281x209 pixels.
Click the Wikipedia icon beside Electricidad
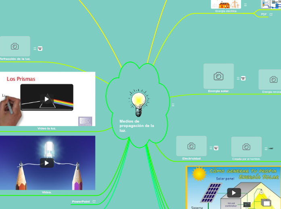click(x=216, y=148)
